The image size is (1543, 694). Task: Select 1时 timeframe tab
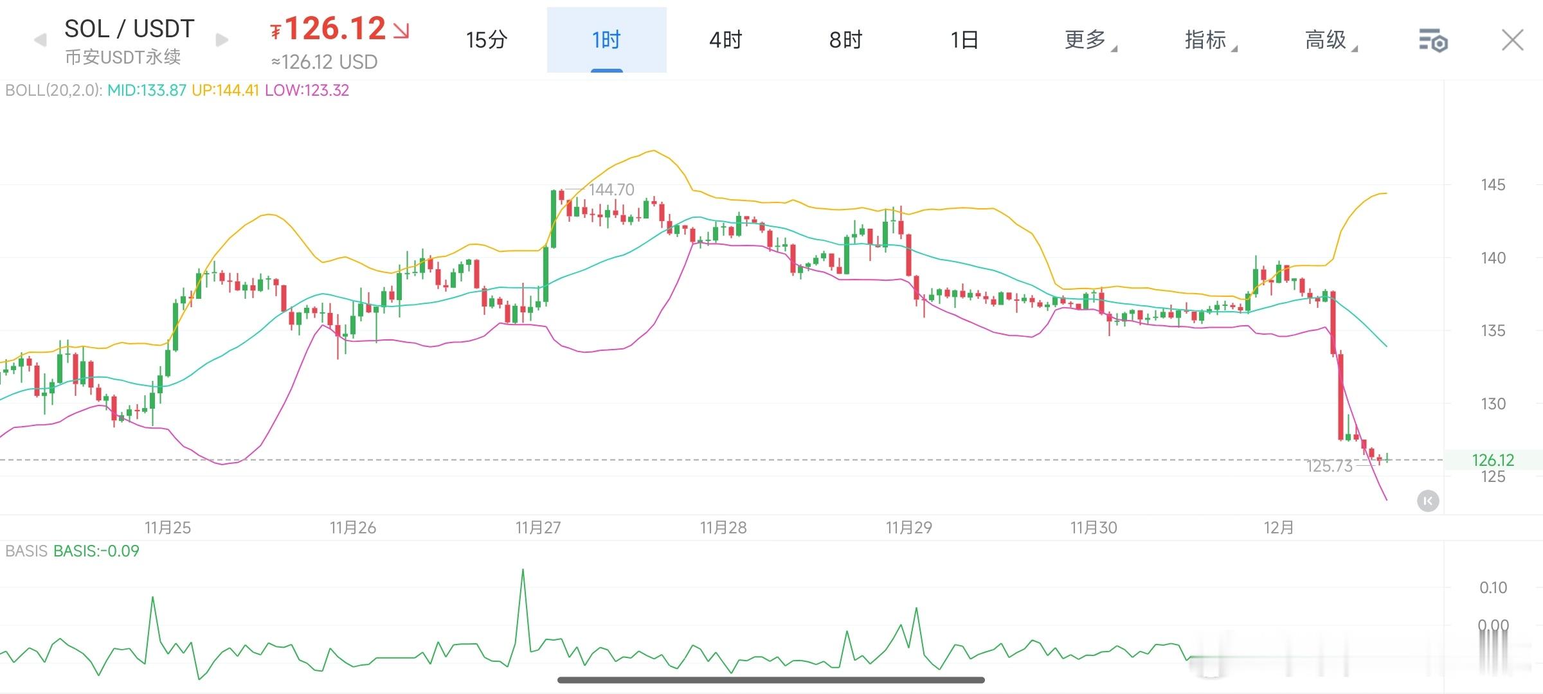point(606,40)
